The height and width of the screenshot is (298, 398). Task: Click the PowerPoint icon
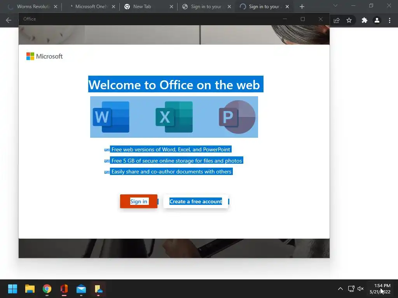point(237,117)
